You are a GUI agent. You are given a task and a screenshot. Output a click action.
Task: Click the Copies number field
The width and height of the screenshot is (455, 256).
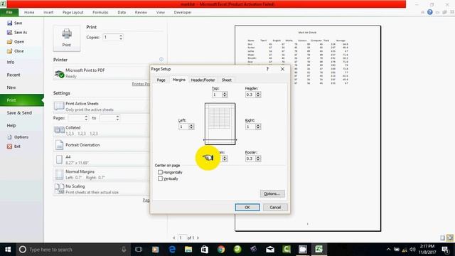tap(111, 37)
